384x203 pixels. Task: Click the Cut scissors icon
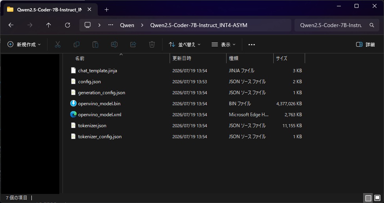click(x=58, y=44)
